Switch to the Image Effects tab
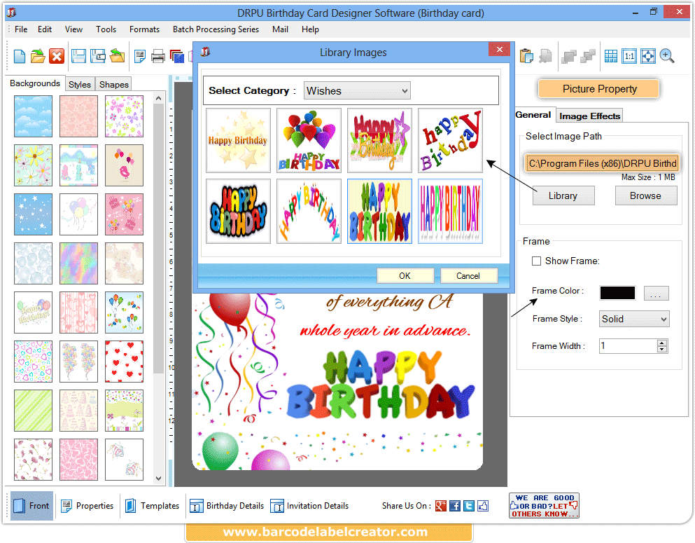 point(589,115)
